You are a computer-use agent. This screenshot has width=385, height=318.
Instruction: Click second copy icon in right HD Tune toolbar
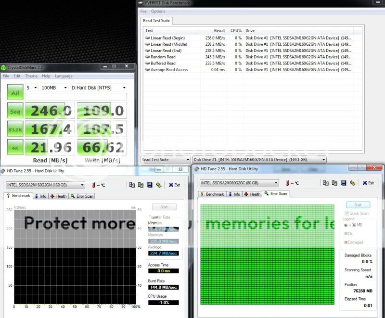click(x=335, y=183)
